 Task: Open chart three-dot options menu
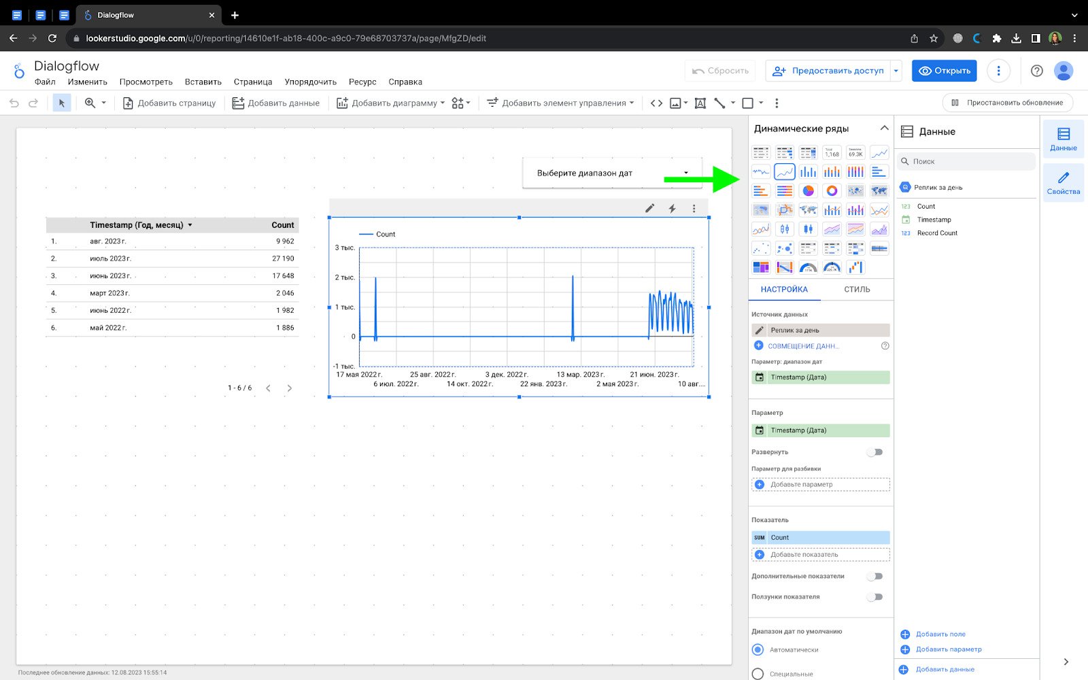coord(694,209)
